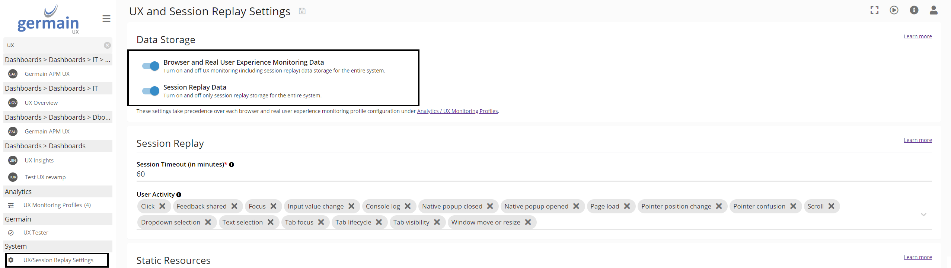This screenshot has width=951, height=268.
Task: Open UX Monitoring Profiles menu item
Action: pos(57,205)
